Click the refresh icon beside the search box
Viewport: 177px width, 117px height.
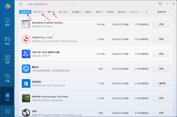point(21,4)
